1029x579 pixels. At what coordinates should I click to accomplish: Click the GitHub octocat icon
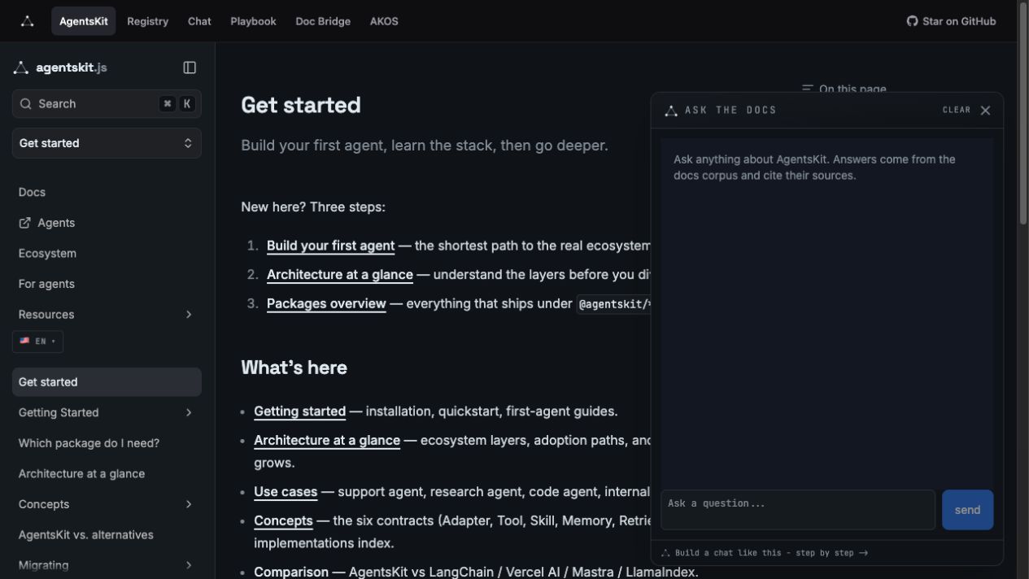pos(912,21)
